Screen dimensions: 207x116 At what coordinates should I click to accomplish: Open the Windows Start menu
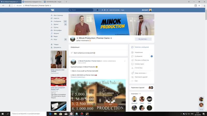click(x=3, y=114)
